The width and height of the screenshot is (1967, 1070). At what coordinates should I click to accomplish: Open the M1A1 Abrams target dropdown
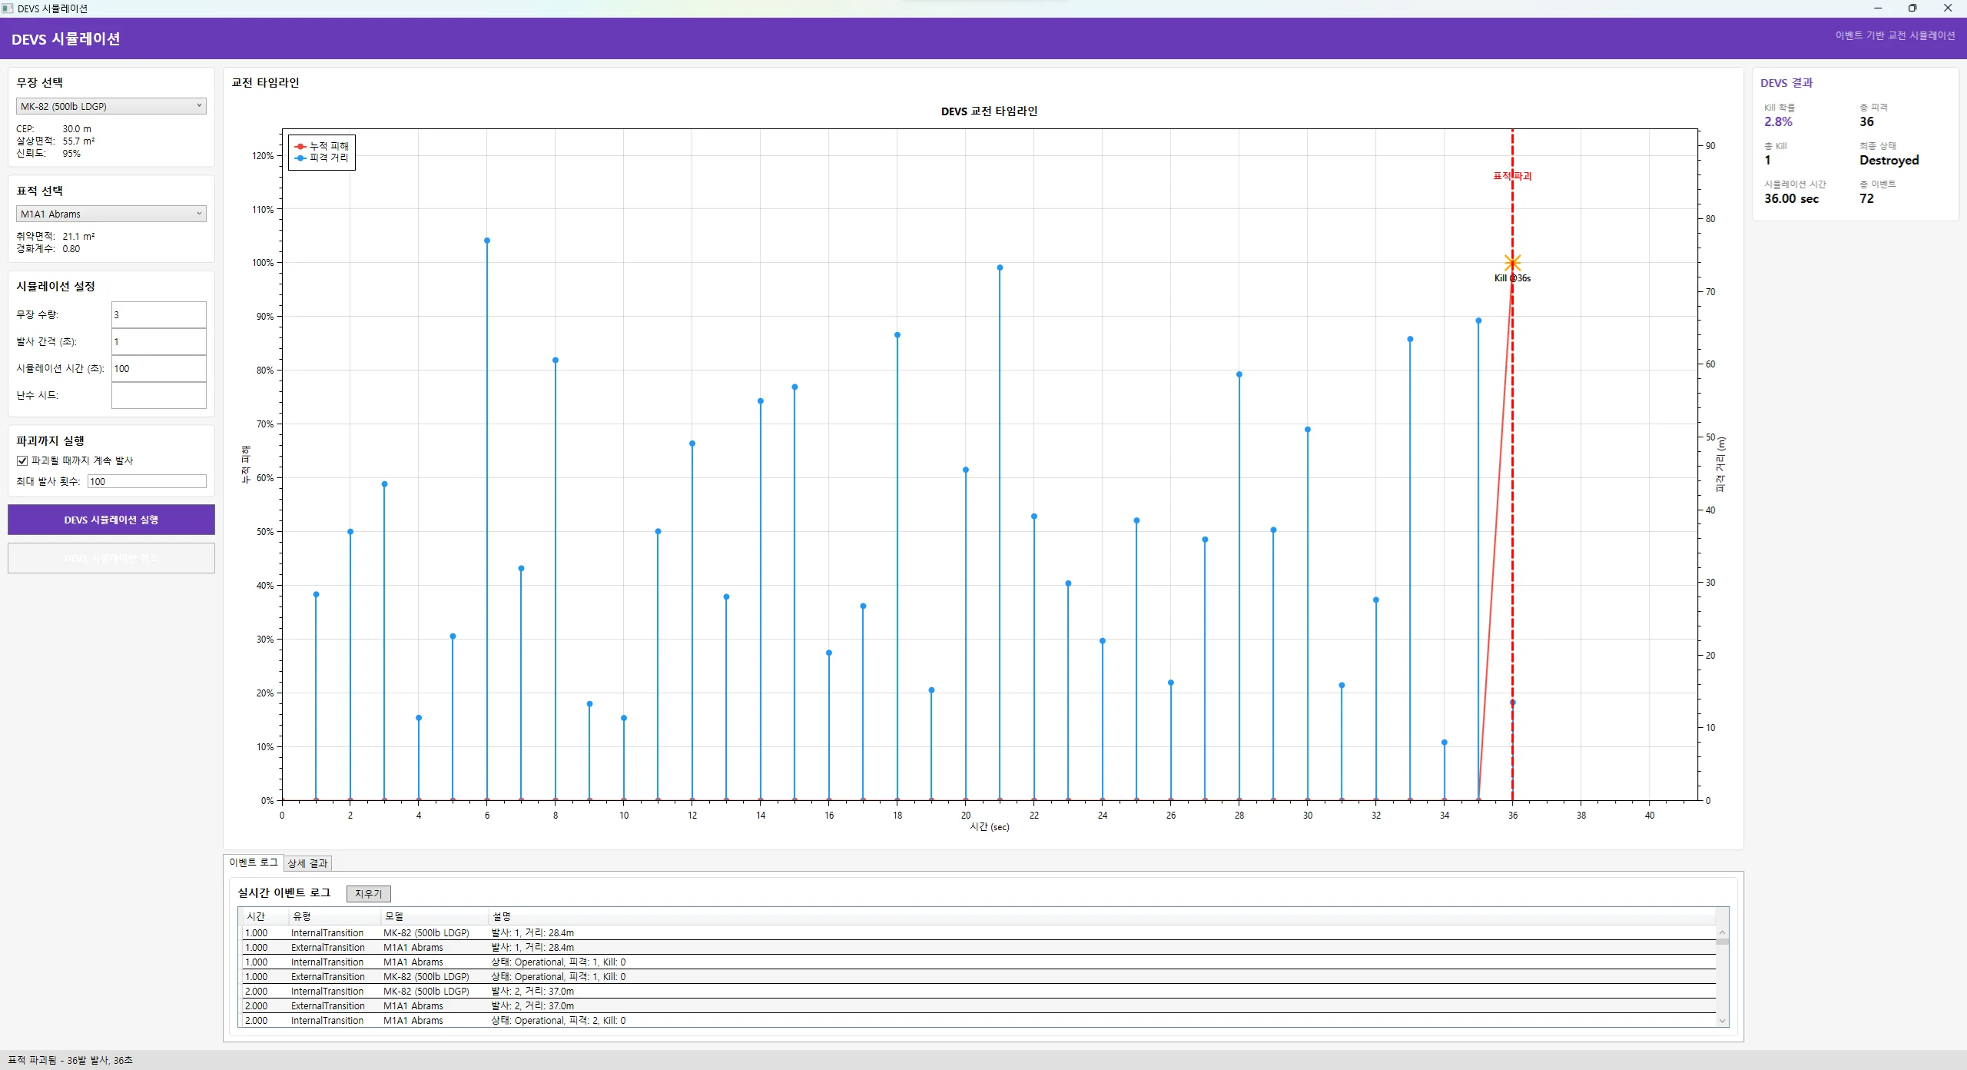coord(111,214)
